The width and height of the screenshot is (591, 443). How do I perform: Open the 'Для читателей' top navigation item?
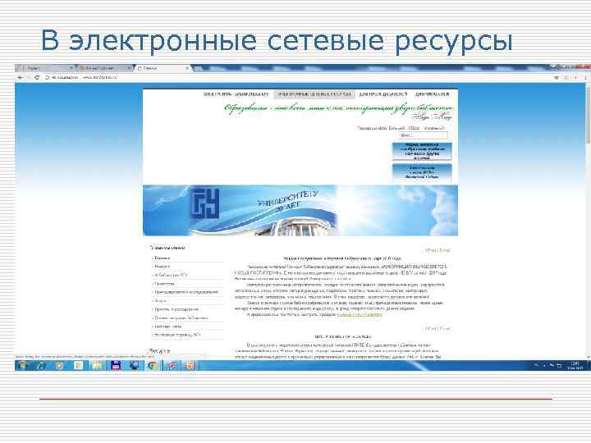click(432, 94)
